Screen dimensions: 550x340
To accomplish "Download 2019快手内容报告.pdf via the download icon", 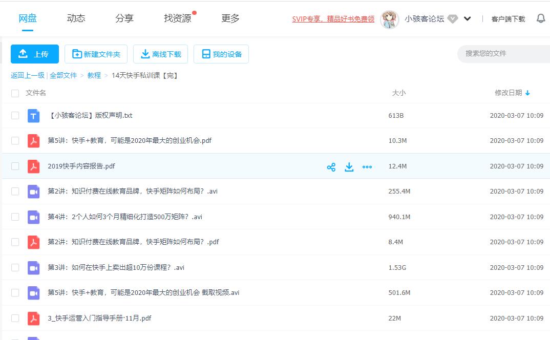I will 349,167.
